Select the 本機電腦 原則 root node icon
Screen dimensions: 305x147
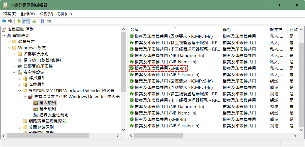point(4,29)
